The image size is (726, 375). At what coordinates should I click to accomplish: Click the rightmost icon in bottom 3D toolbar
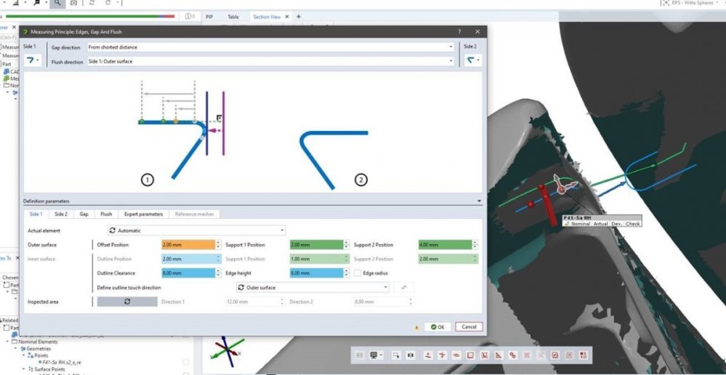pyautogui.click(x=583, y=355)
